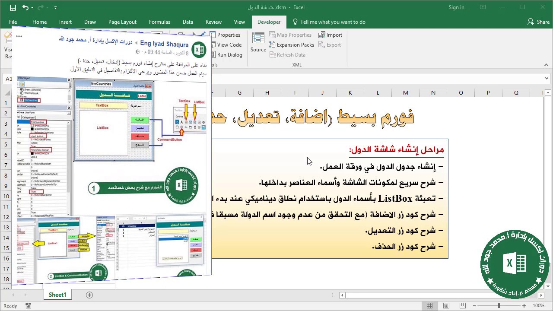Save the workbook with the save icon
The image size is (553, 311).
13,7
